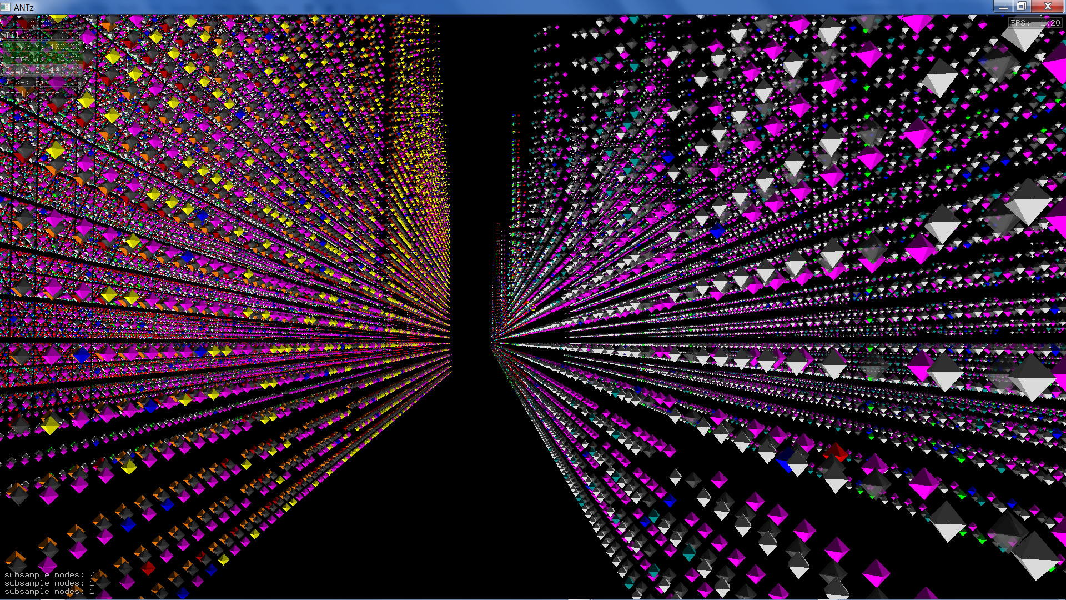Click the compass heading readout showing 0.00 N

pos(42,23)
